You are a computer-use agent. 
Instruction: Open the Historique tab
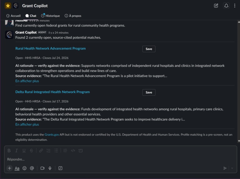[x=50, y=16]
